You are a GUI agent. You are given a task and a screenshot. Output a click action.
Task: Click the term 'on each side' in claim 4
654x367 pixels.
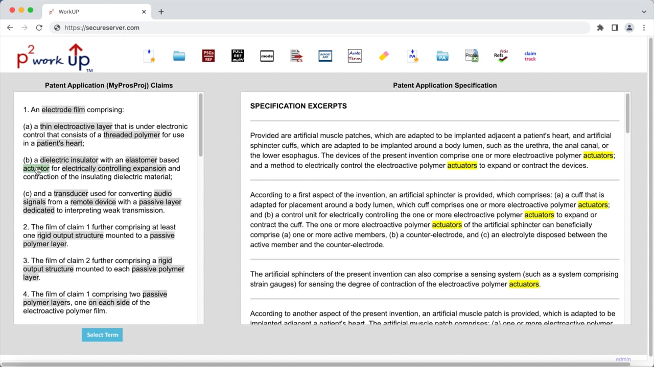pyautogui.click(x=108, y=303)
